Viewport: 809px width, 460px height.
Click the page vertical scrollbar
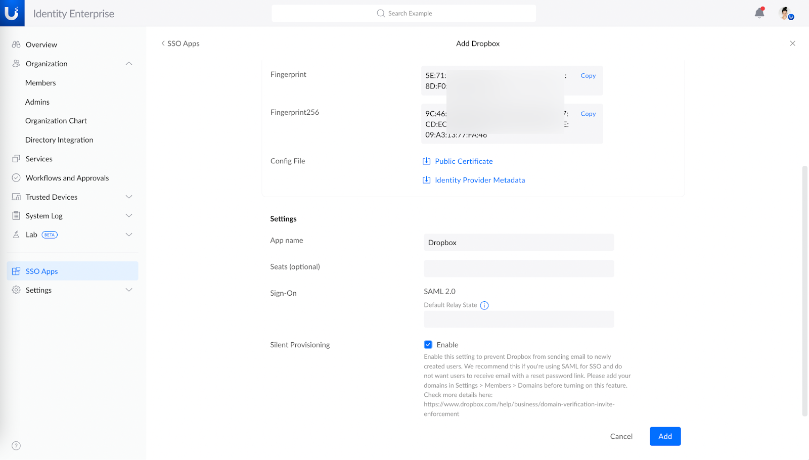(805, 291)
